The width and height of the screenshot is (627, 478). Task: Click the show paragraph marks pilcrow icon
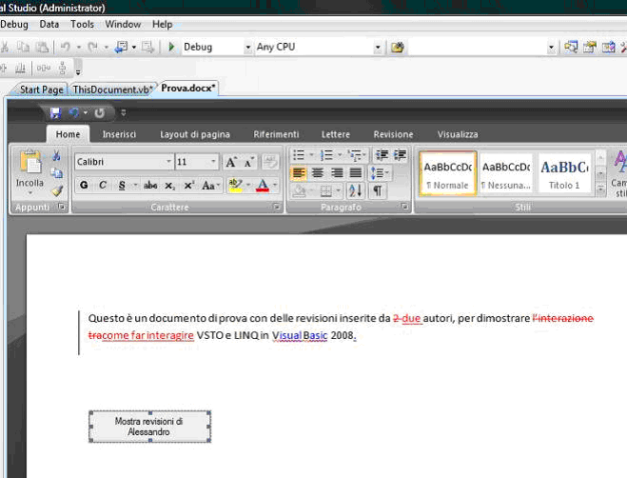point(378,190)
